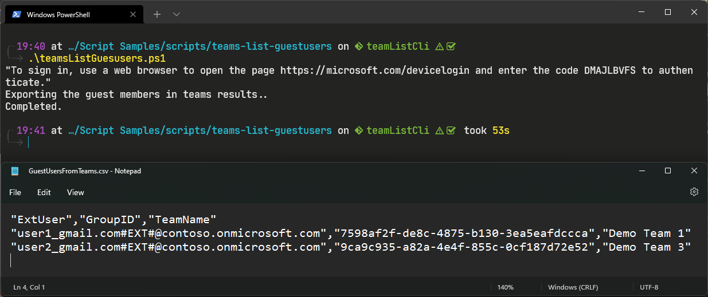Click the "Completed." output line
This screenshot has height=297, width=708.
coord(34,106)
